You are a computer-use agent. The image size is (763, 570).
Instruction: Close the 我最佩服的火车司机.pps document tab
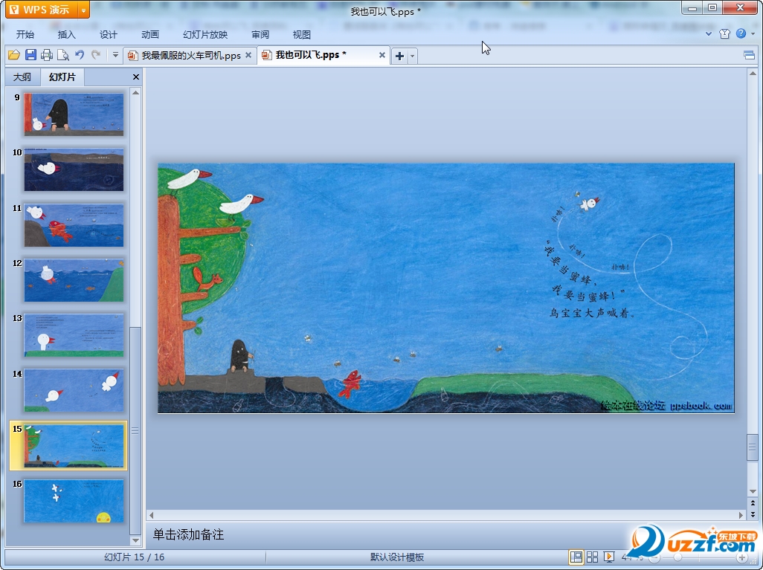coord(248,55)
